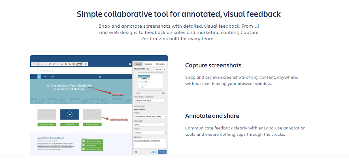The image size is (349, 167).
Task: Switch to the Templates tab
Action: pyautogui.click(x=160, y=64)
